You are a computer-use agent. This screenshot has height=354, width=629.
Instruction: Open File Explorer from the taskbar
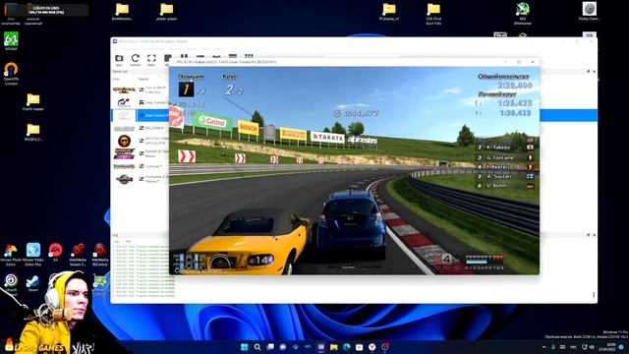[x=334, y=347]
